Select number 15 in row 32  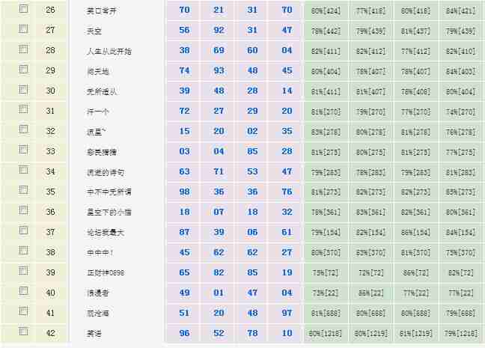pos(184,131)
